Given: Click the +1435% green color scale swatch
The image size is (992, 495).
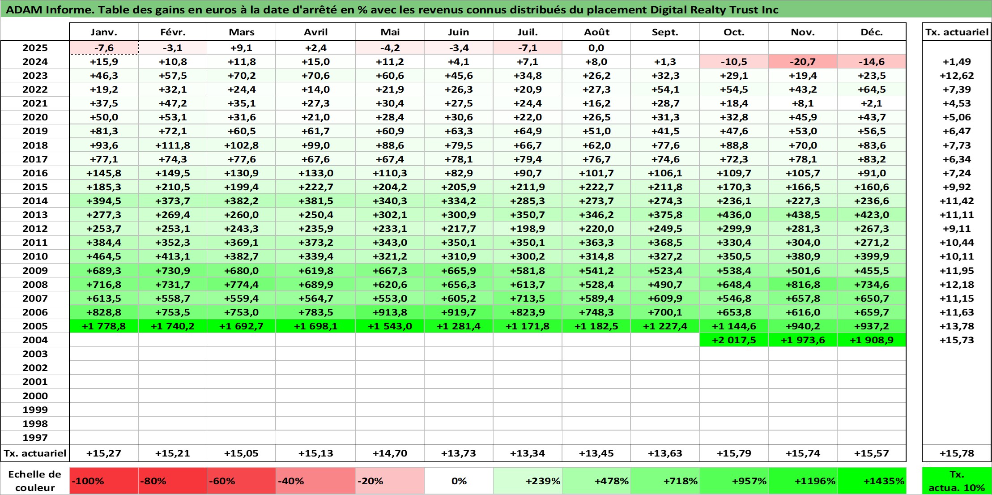Looking at the screenshot, I should click(872, 481).
